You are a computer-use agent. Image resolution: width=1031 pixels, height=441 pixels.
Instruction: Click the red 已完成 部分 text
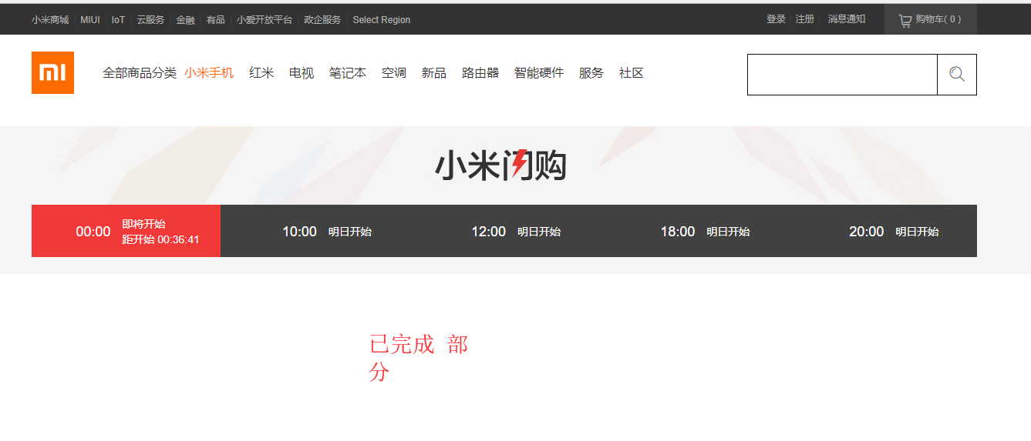pyautogui.click(x=419, y=358)
